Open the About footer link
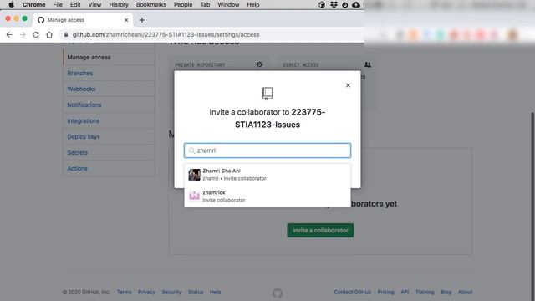 click(465, 292)
